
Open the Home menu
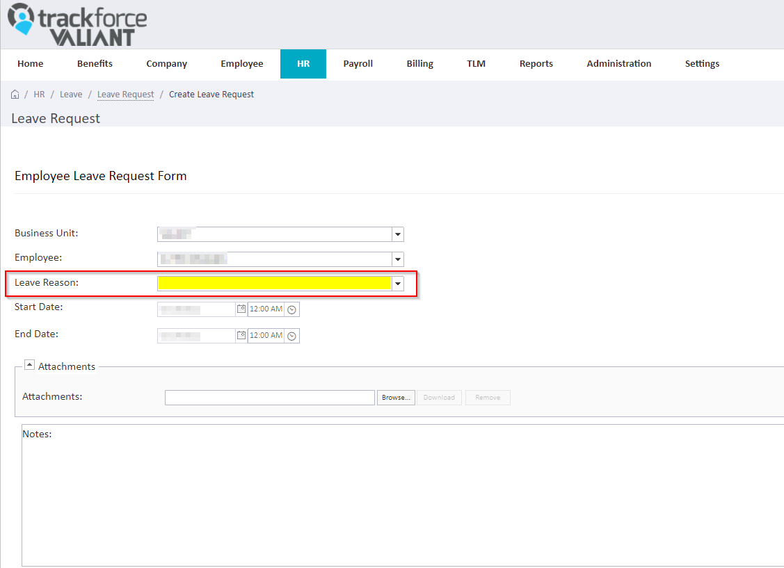pyautogui.click(x=31, y=64)
